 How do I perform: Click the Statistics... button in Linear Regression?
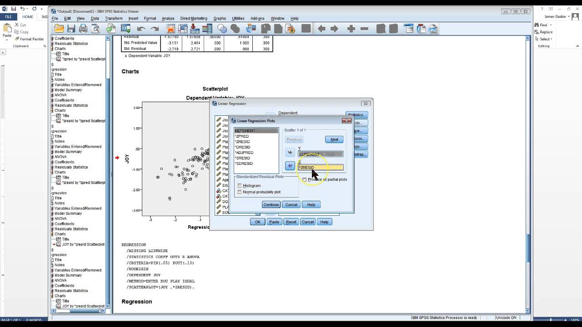[x=356, y=115]
